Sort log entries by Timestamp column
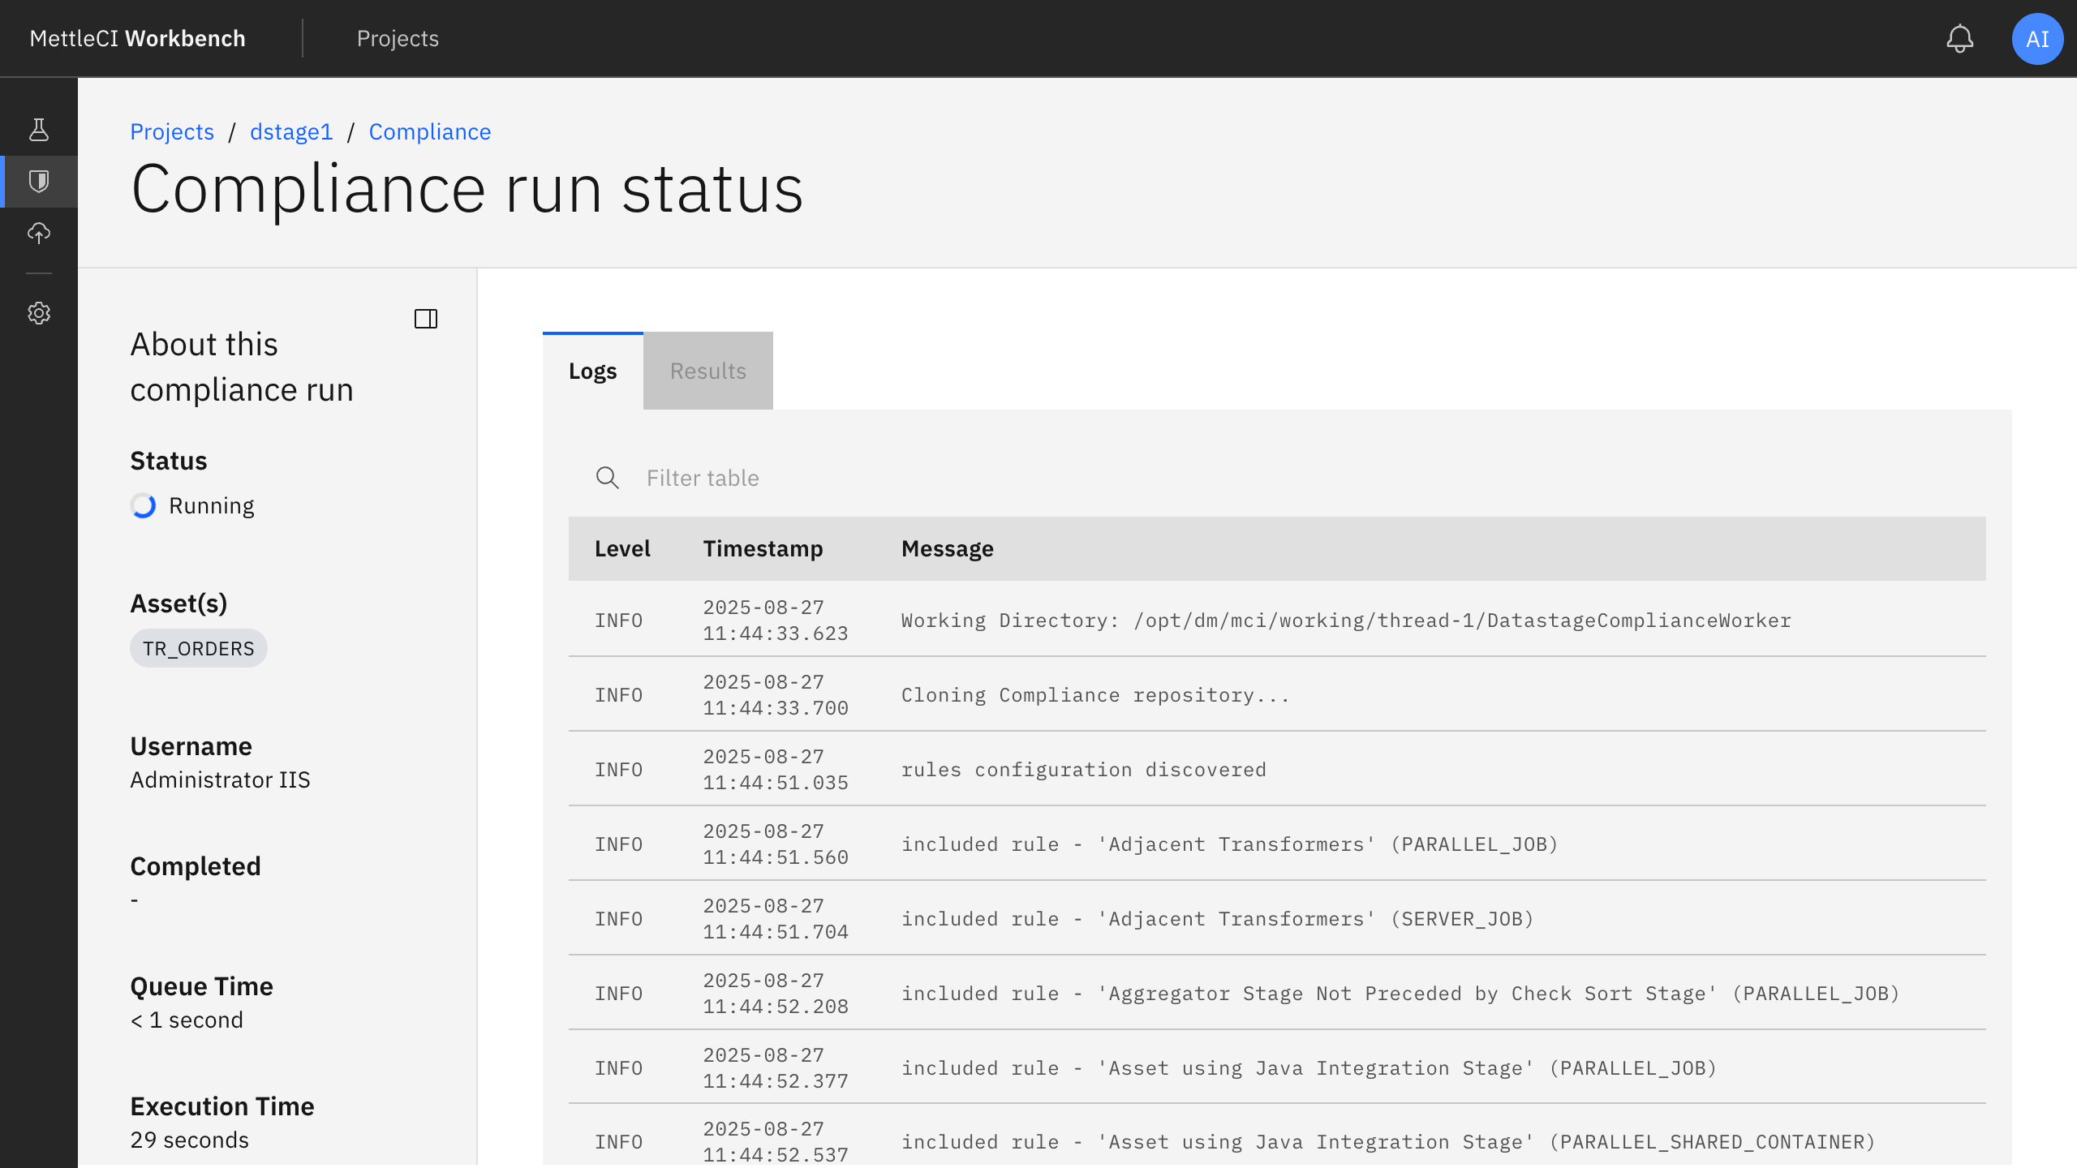Screen dimensions: 2077x1168 pyautogui.click(x=763, y=548)
